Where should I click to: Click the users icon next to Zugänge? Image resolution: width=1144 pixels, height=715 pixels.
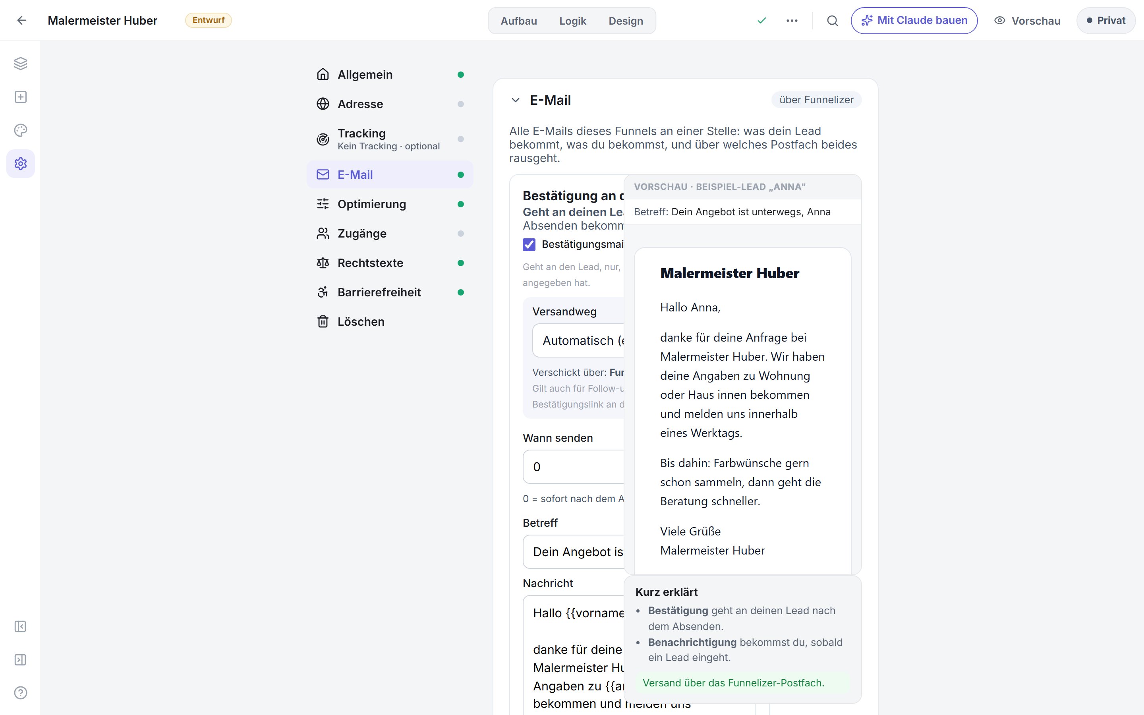[x=323, y=233]
